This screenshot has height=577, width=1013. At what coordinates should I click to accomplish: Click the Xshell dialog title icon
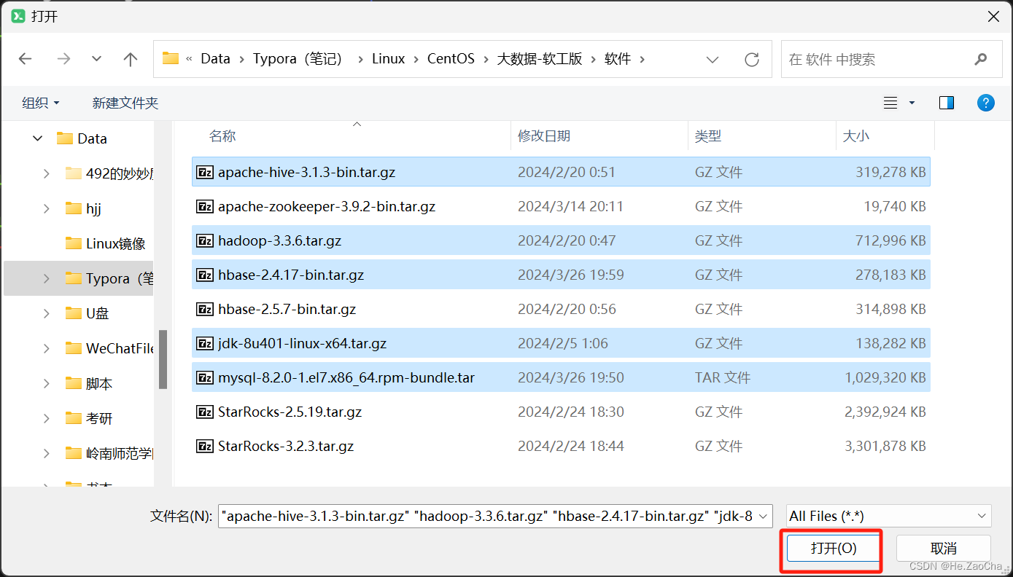[x=18, y=16]
